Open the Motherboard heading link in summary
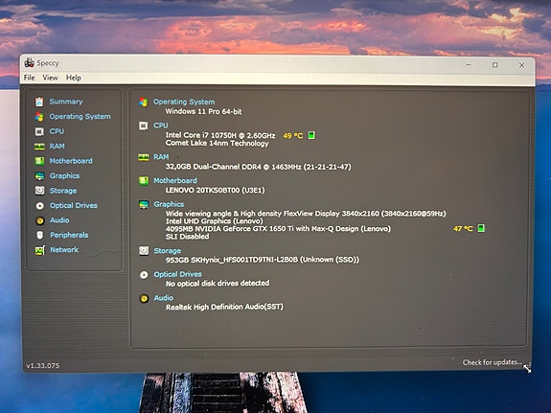This screenshot has width=551, height=413. (175, 181)
